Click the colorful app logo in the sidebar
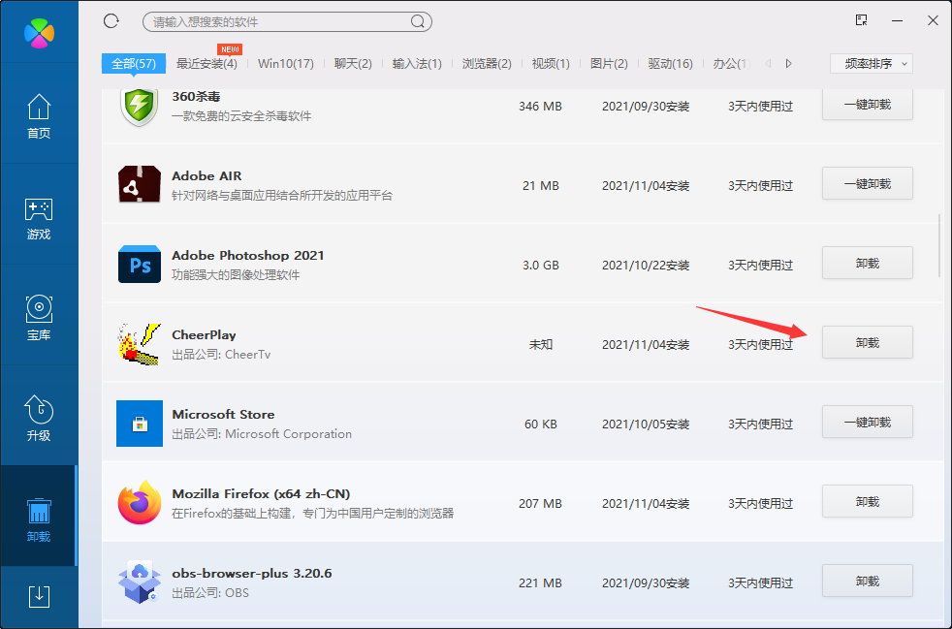Screen dimensions: 952x629 tap(39, 33)
